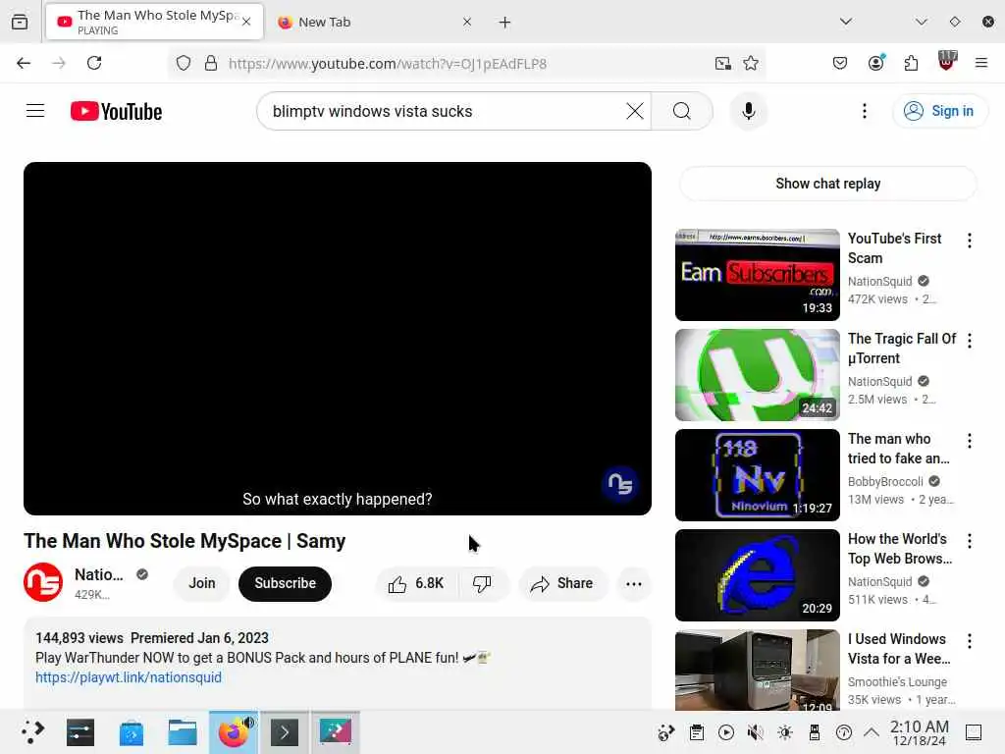Screen dimensions: 1005x754
Task: Add a new browser tab
Action: coord(505,23)
